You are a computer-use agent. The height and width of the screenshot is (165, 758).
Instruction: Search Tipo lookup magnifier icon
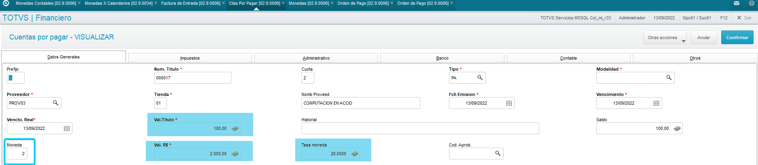[x=480, y=78]
